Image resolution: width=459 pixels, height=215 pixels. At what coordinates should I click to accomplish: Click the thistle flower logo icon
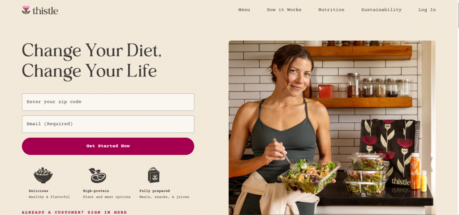pos(26,10)
